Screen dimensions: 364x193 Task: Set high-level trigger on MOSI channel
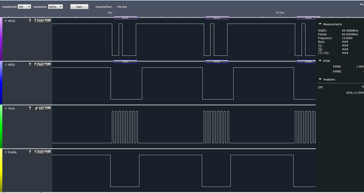(x=40, y=21)
